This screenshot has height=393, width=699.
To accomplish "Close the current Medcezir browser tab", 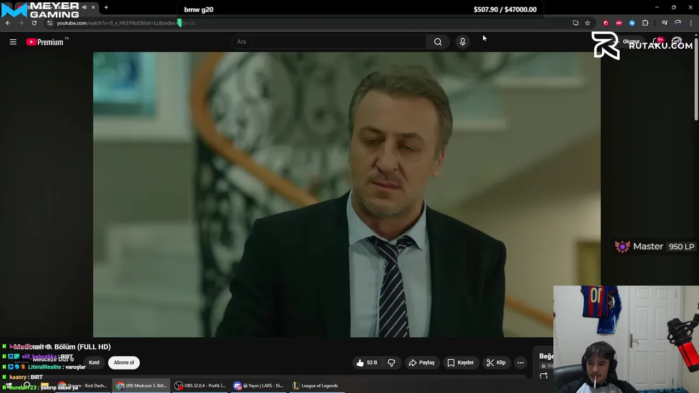I will pos(93,8).
